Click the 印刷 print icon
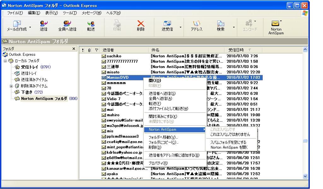Viewport: 323px width, 189px height. coord(117,23)
